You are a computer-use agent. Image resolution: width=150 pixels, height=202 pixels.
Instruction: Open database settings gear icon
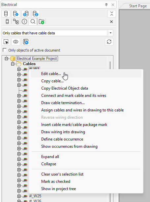tap(16, 14)
